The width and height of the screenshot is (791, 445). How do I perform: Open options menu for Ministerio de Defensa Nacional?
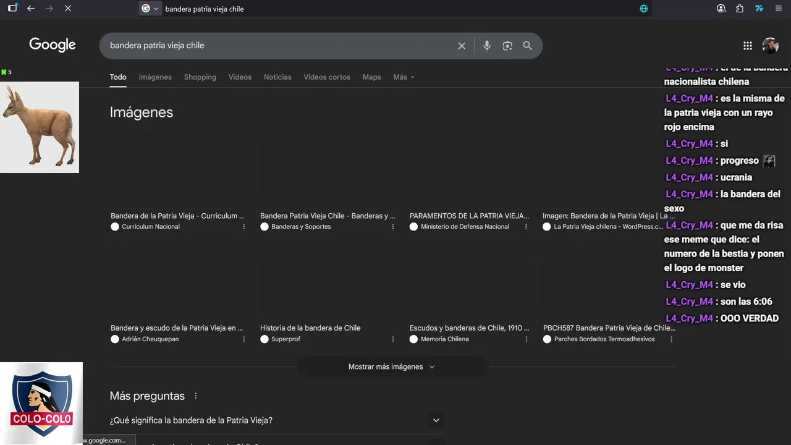point(526,227)
